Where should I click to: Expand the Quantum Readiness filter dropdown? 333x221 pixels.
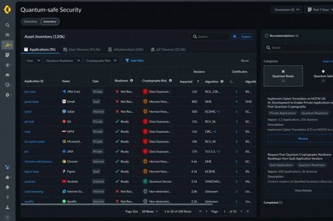[x=63, y=60]
